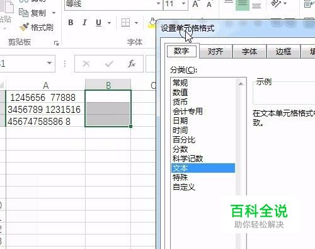The image size is (315, 249).
Task: Click Decrease Font Size icon
Action: coord(209,4)
